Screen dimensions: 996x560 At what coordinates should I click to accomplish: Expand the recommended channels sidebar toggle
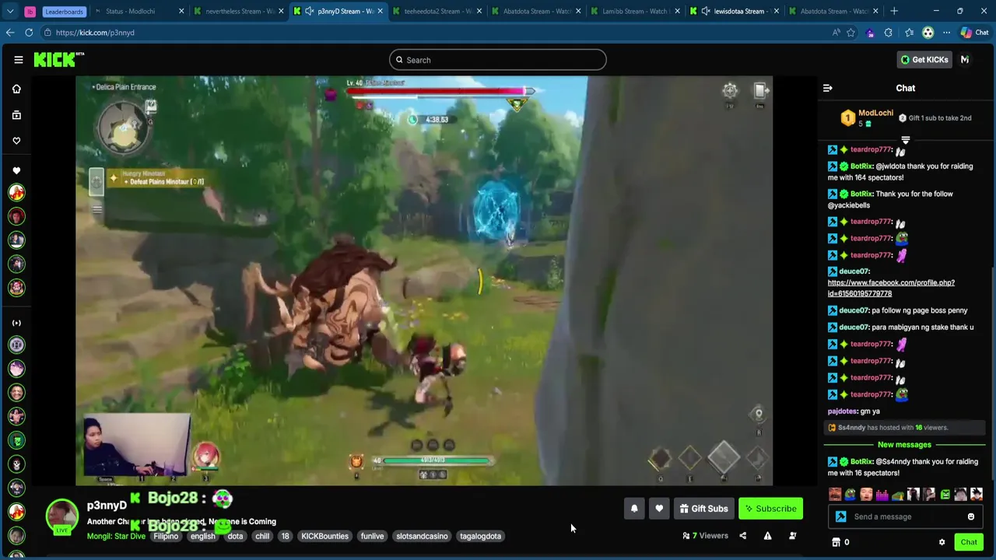(16, 323)
